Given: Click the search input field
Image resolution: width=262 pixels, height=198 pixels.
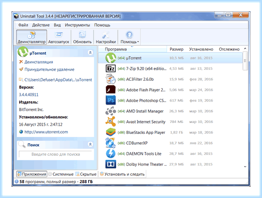Looking at the screenshot, I should pos(55,154).
